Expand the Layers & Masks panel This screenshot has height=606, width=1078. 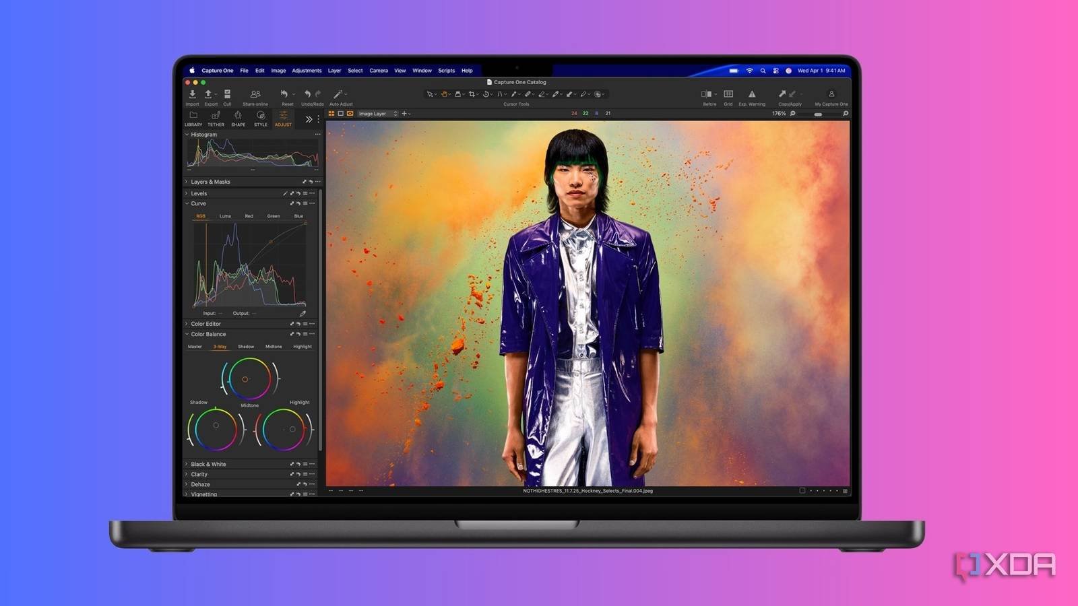[210, 182]
